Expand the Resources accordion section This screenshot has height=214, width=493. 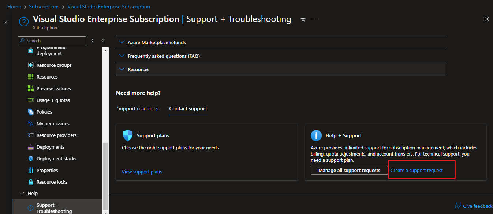(281, 69)
